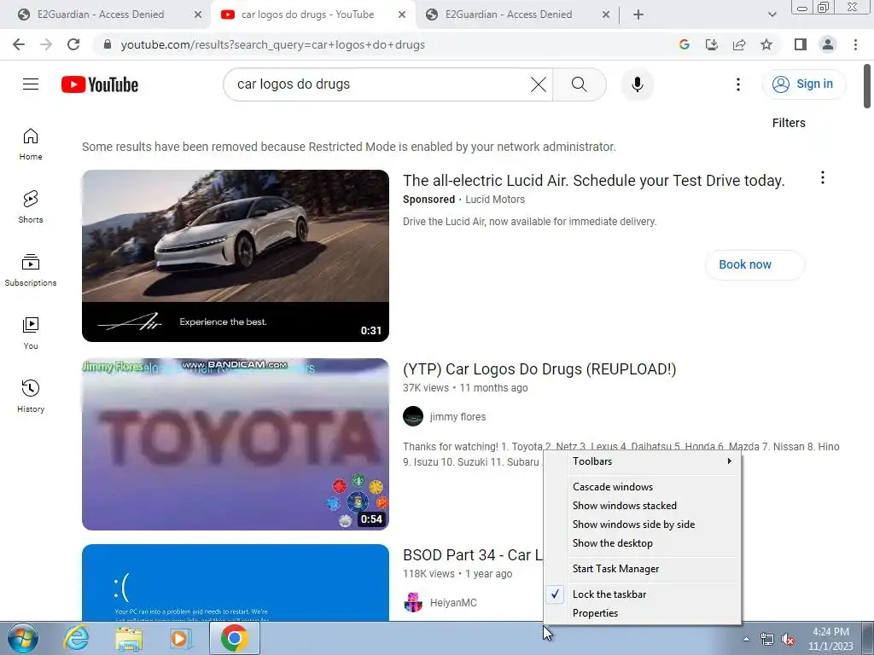The image size is (874, 655).
Task: Close the car logos do drugs tab
Action: click(x=402, y=14)
